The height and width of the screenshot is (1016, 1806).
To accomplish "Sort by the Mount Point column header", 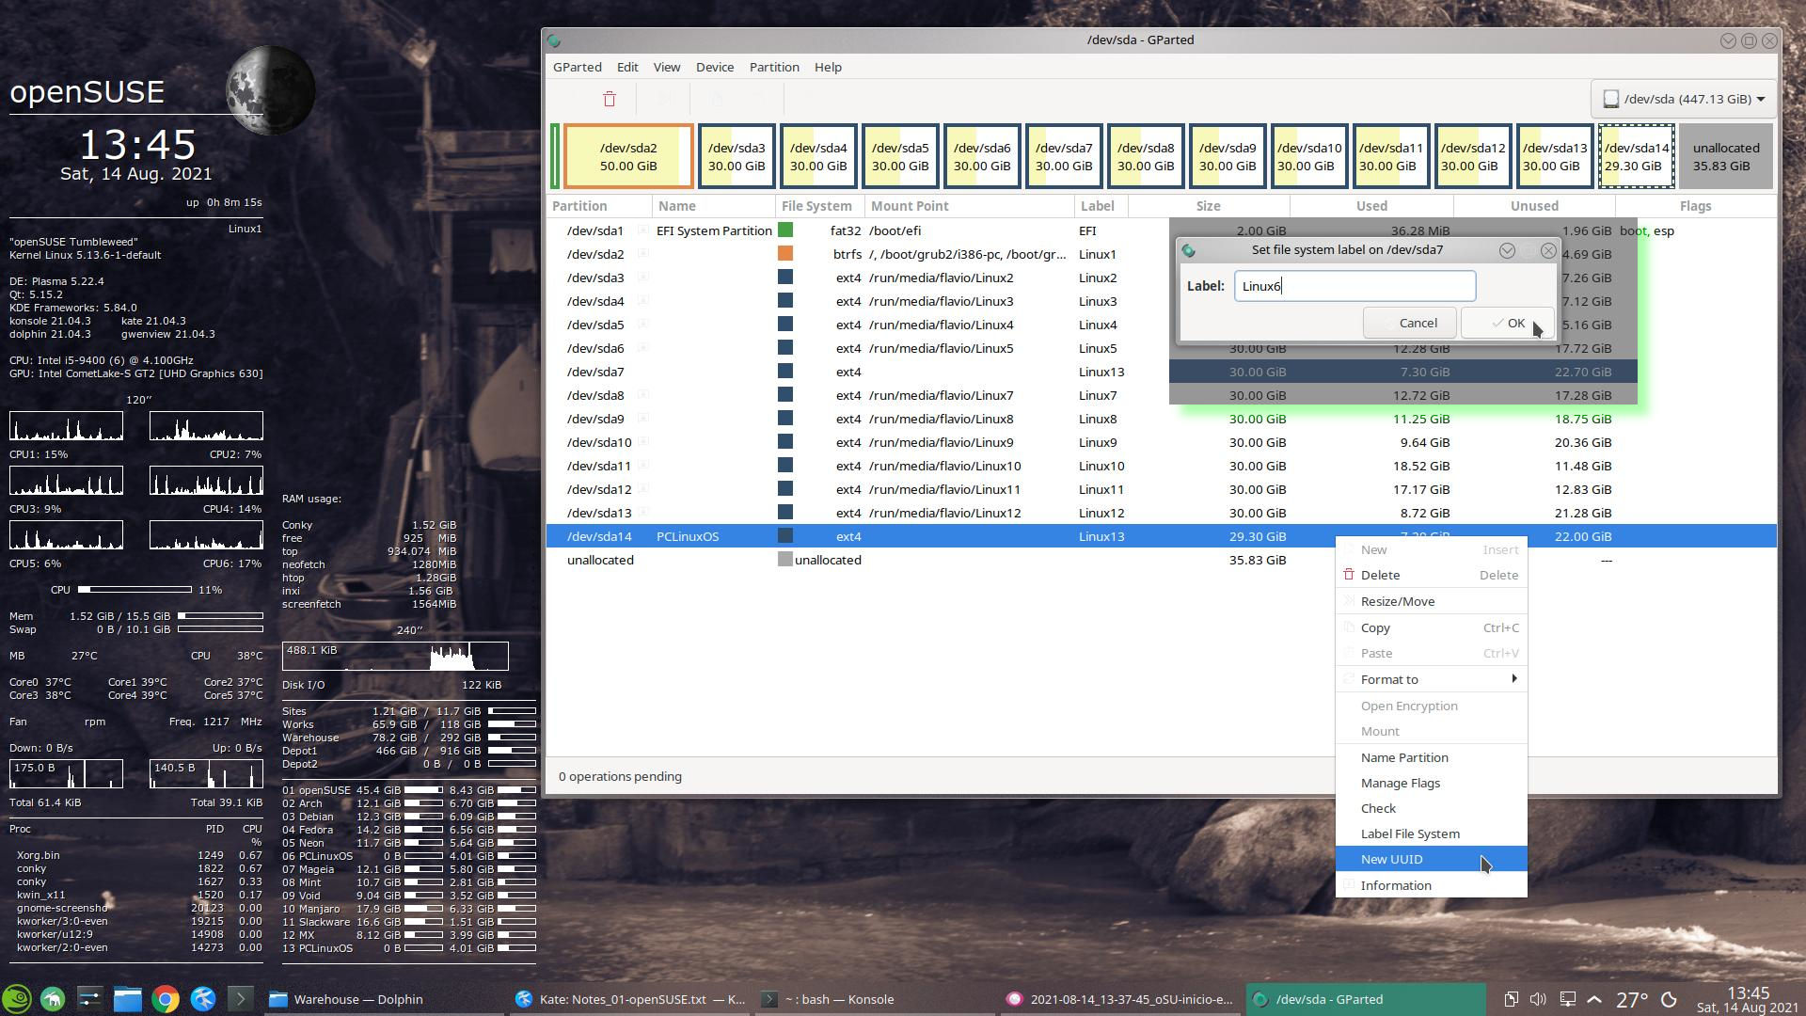I will 969,206.
